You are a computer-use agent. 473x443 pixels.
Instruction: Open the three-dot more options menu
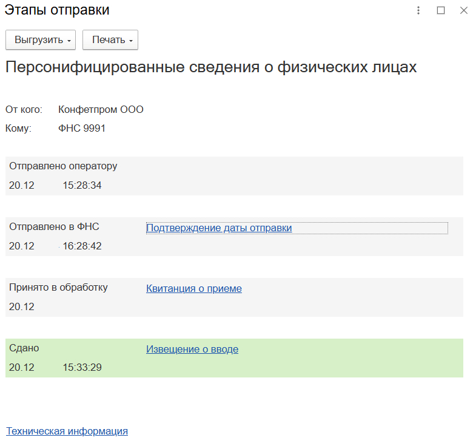point(418,10)
